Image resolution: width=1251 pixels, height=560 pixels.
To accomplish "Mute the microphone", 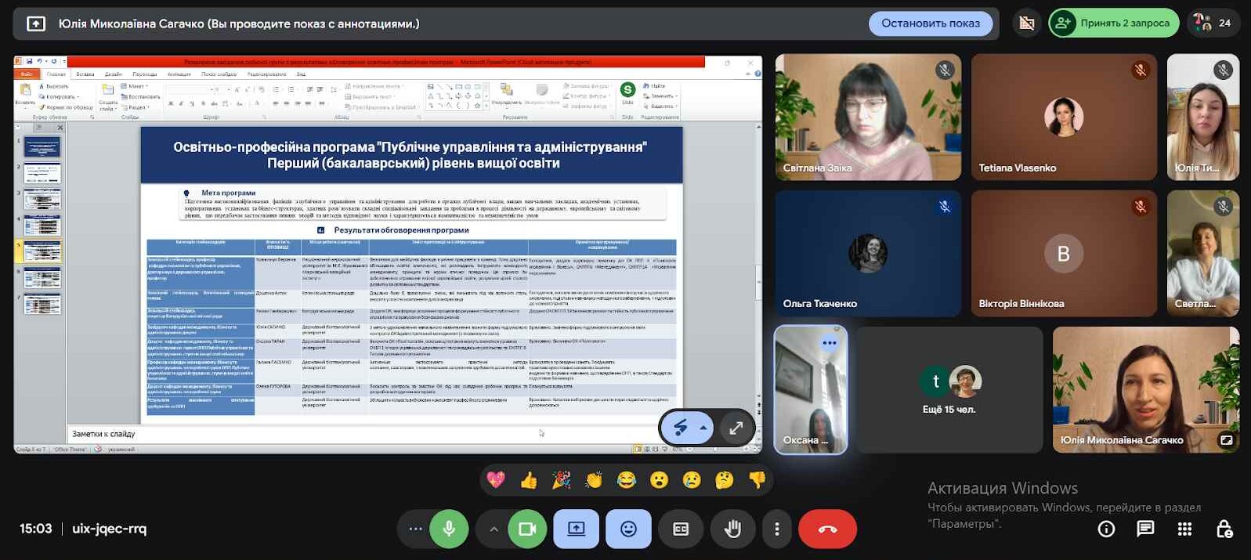I will tap(449, 529).
